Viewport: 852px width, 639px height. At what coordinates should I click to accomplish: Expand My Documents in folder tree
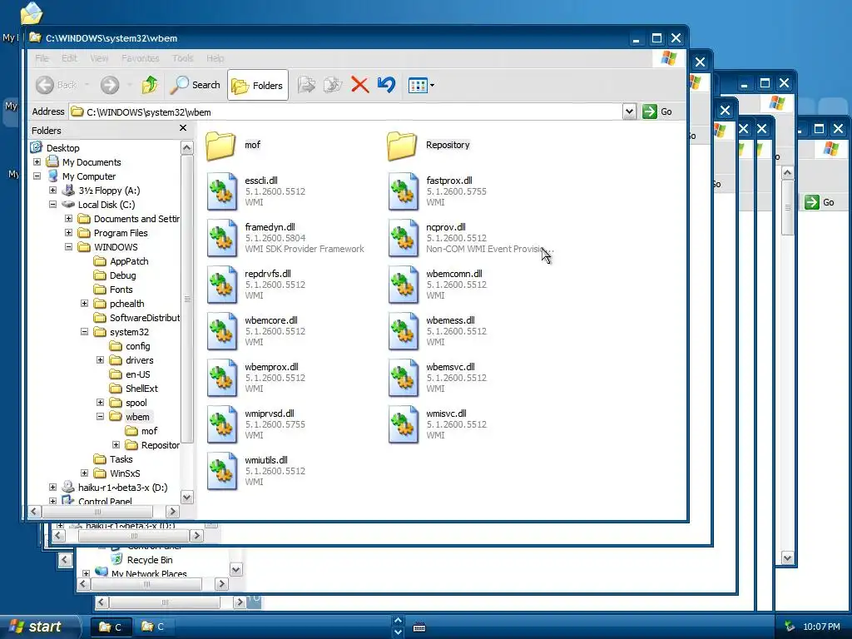click(x=37, y=162)
